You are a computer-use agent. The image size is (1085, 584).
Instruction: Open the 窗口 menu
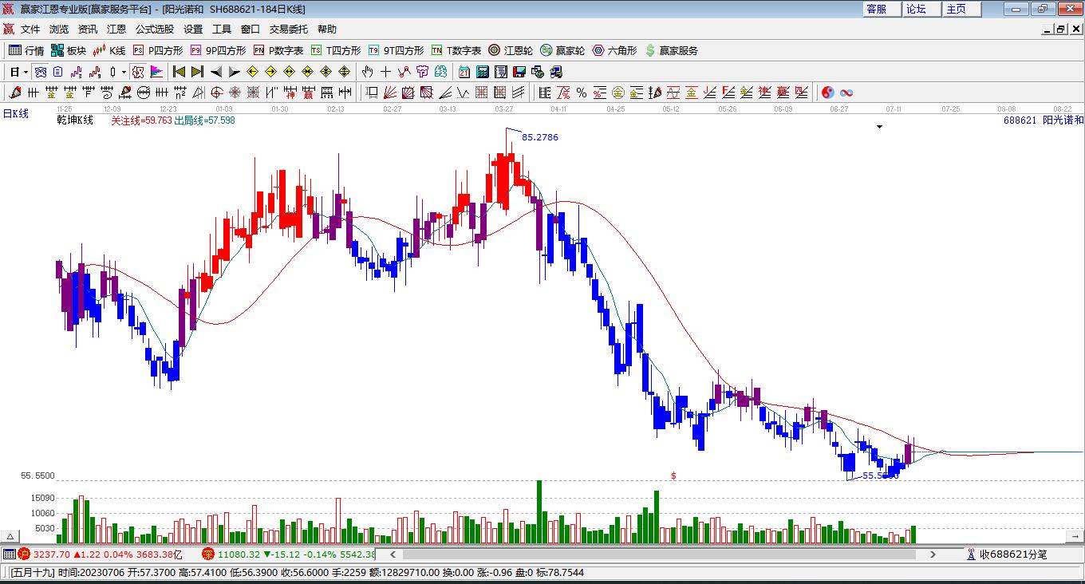click(251, 30)
